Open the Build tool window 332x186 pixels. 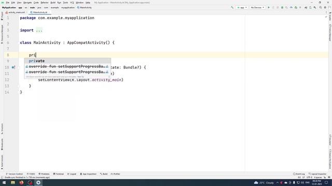point(104,174)
